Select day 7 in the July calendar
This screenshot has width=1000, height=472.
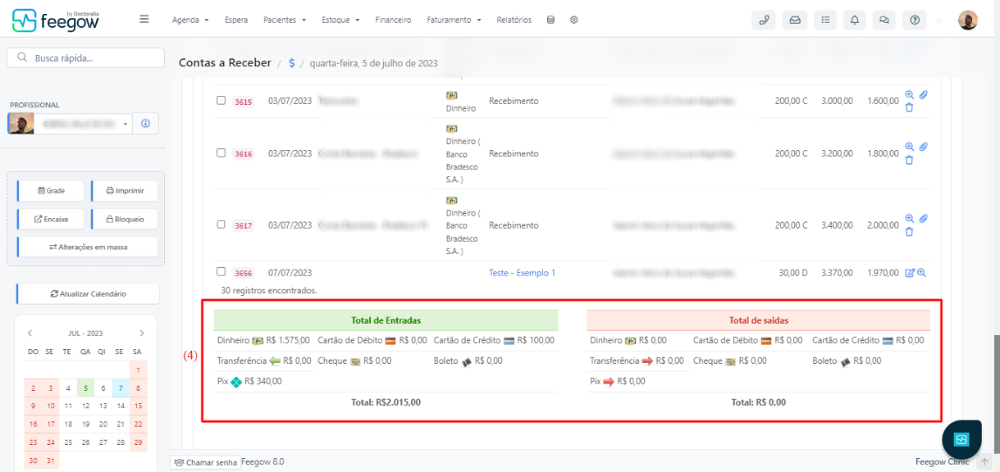coord(120,387)
